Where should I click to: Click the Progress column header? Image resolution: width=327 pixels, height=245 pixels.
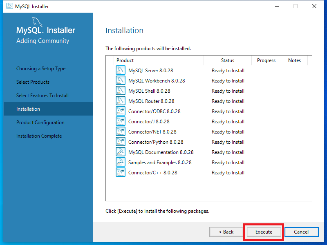pyautogui.click(x=267, y=60)
